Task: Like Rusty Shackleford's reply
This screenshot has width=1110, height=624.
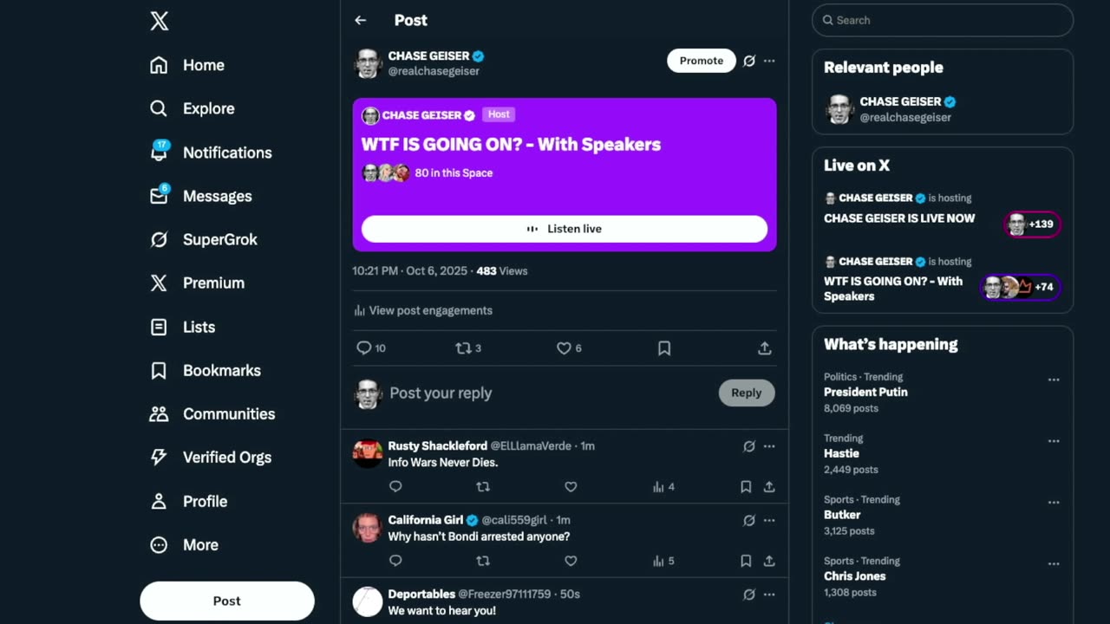Action: click(571, 487)
